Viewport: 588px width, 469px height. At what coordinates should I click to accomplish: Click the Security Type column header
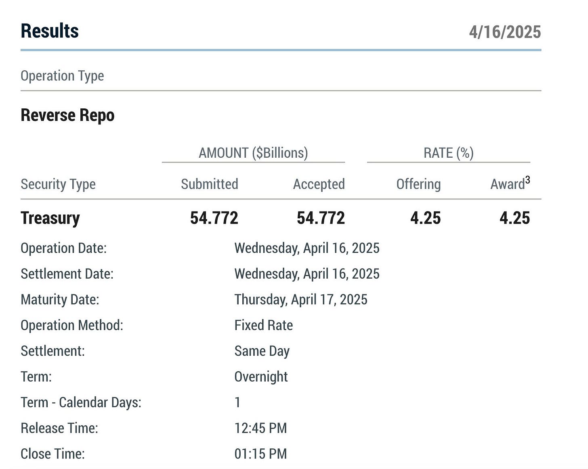pyautogui.click(x=58, y=184)
